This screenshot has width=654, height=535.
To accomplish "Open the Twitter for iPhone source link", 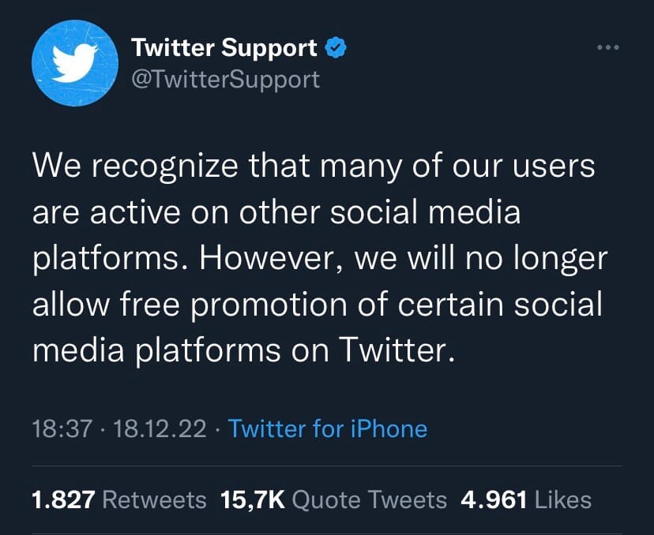I will tap(328, 428).
